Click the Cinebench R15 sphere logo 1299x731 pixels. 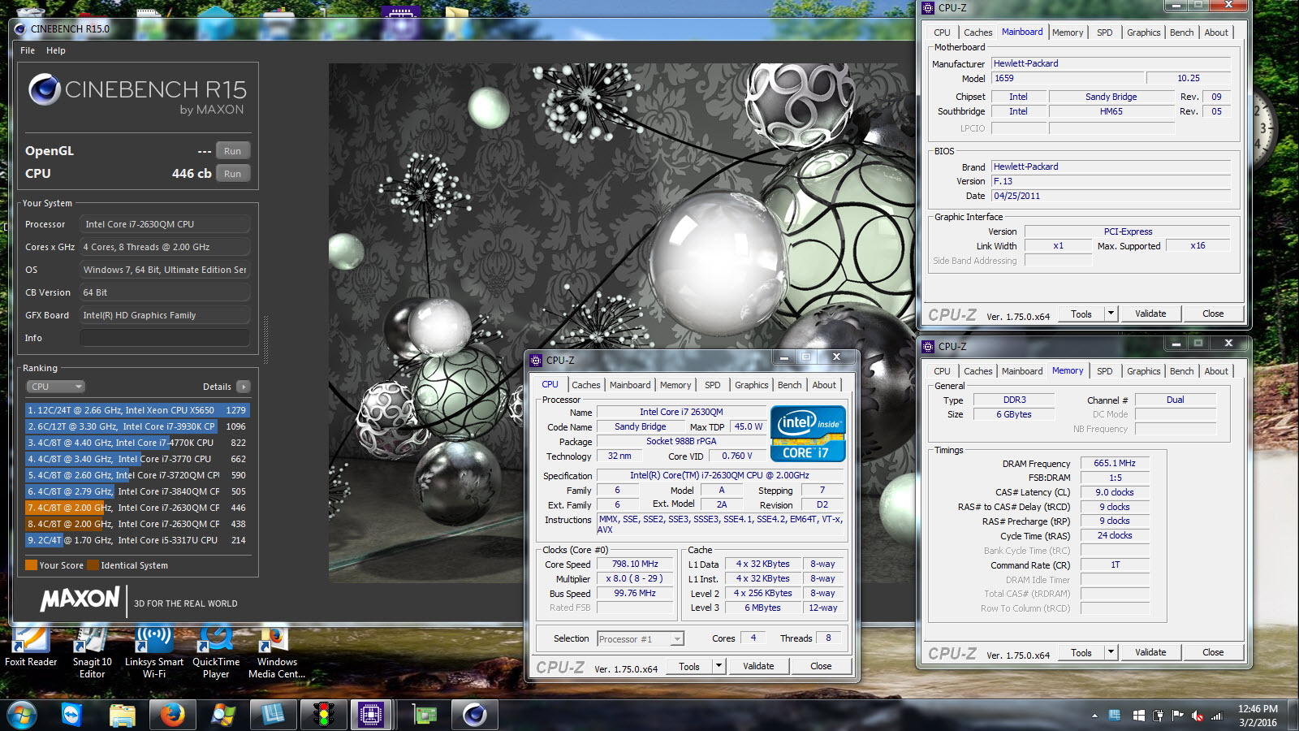(45, 89)
